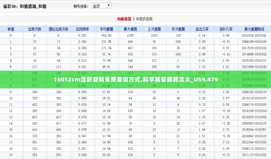Click the 上次遗漏 column header
Viewport: 271px width, 159px height.
click(154, 29)
